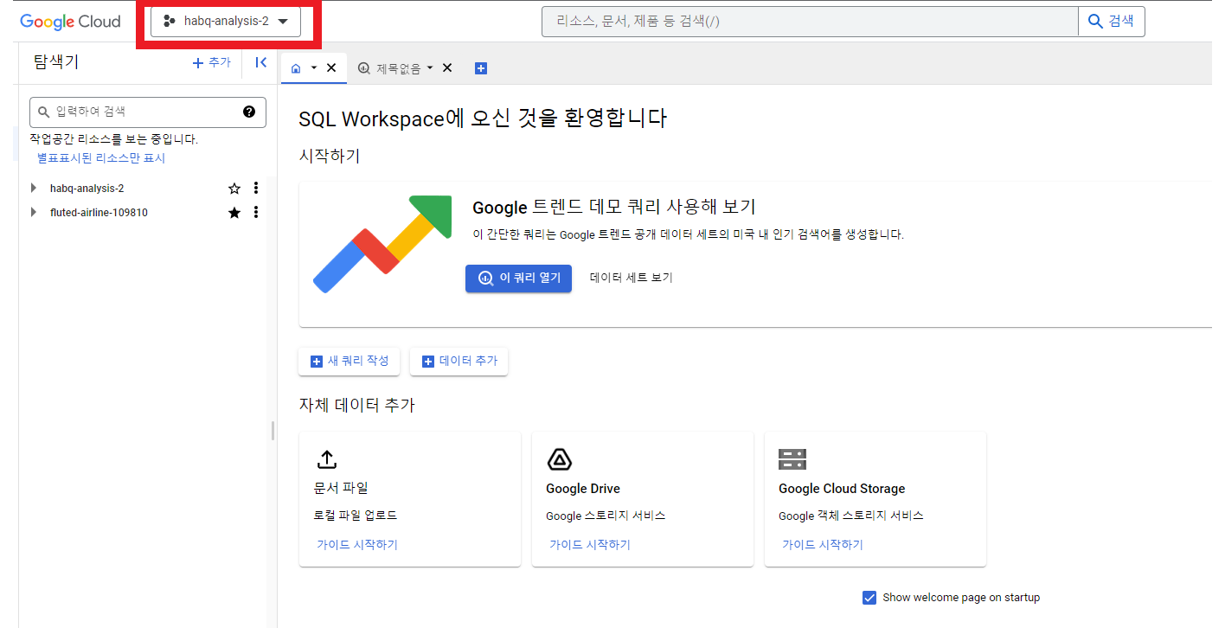Click the resource search field at top

(x=810, y=22)
